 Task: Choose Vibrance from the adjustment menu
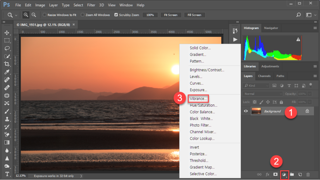click(198, 98)
